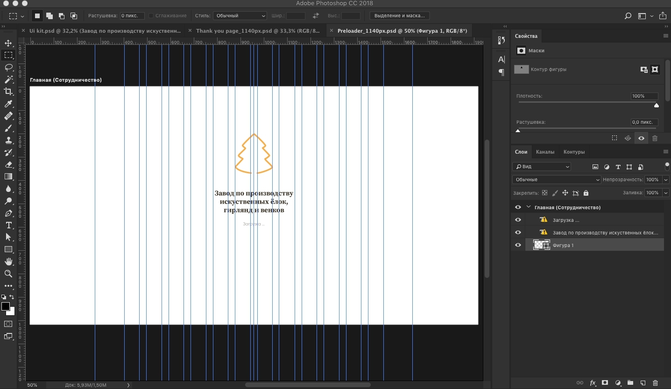Screen dimensions: 671x389
Task: Click the delete layer trash icon
Action: click(x=655, y=383)
